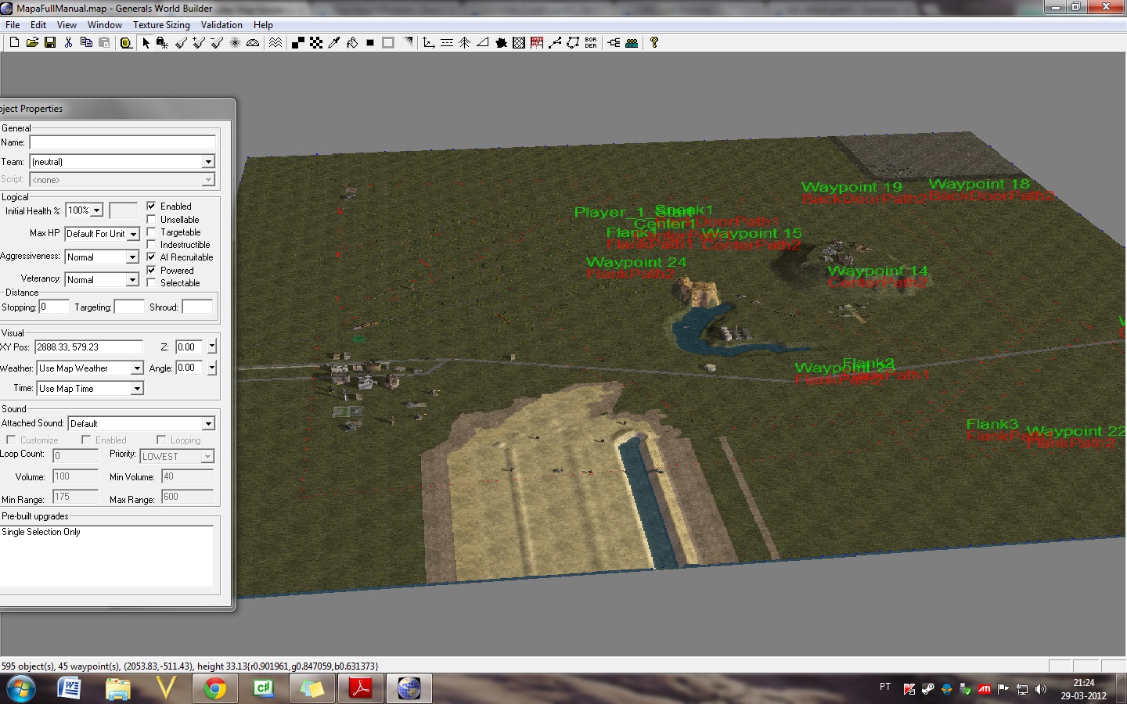
Task: Select the water waves tool icon
Action: pos(275,43)
